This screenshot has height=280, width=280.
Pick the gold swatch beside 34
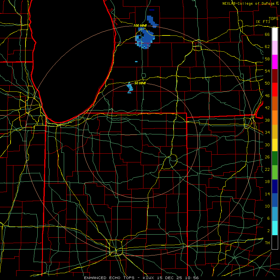[275, 132]
